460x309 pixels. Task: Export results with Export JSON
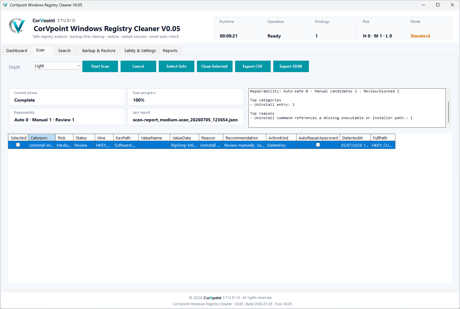pyautogui.click(x=291, y=66)
